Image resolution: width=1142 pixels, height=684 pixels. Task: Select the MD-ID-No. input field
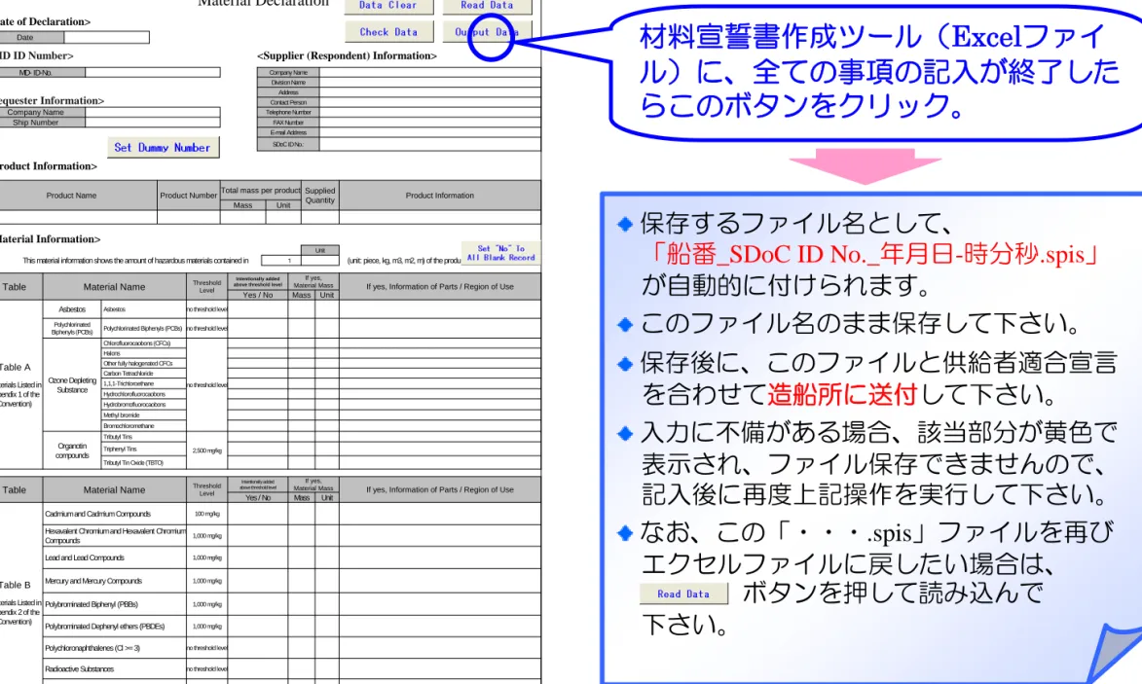pyautogui.click(x=152, y=72)
